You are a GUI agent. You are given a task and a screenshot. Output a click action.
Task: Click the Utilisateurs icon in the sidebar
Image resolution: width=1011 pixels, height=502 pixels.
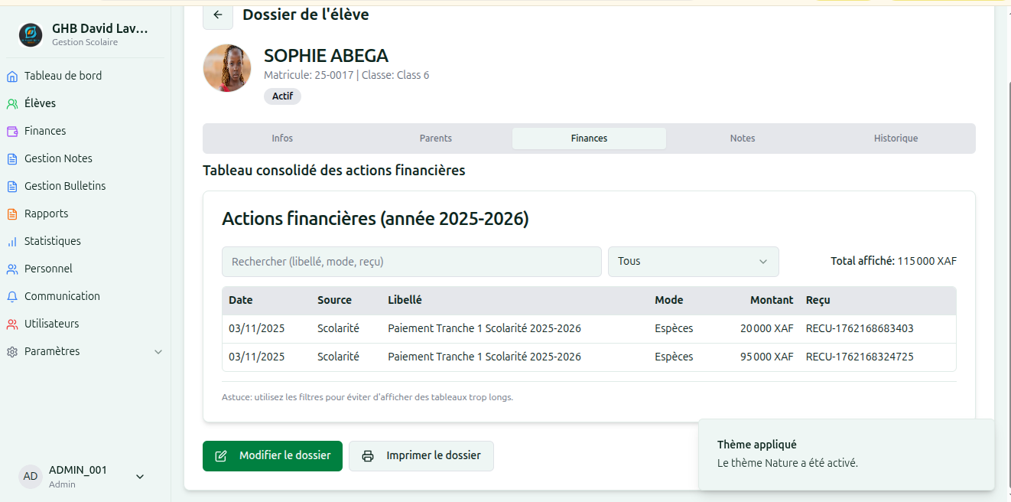pos(11,324)
